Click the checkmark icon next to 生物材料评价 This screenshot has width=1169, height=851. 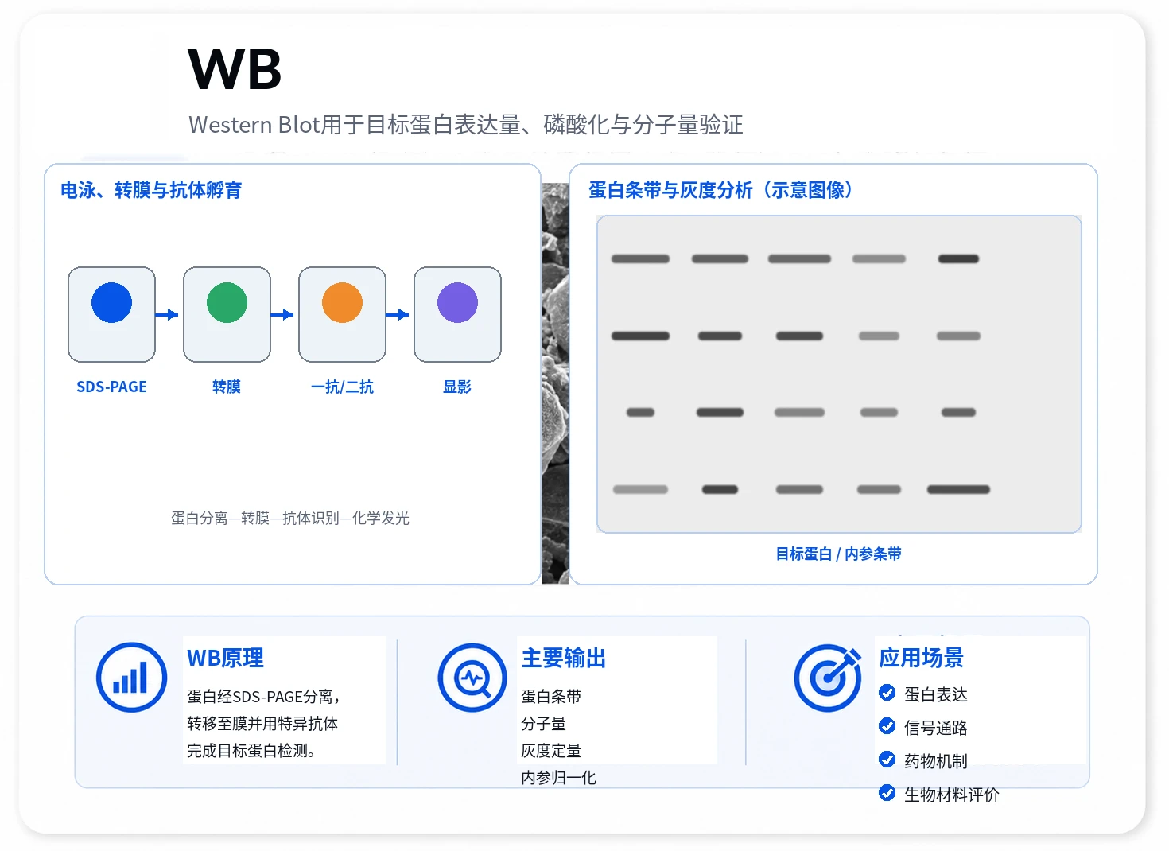coord(887,793)
